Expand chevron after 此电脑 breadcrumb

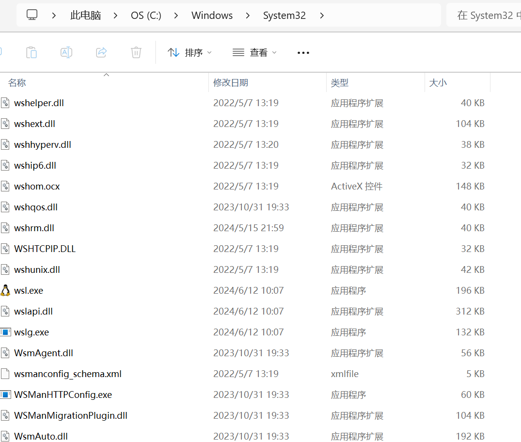115,16
